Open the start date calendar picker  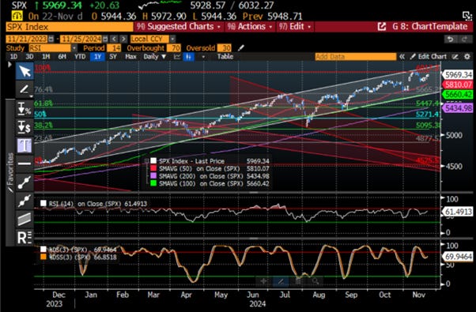click(51, 39)
